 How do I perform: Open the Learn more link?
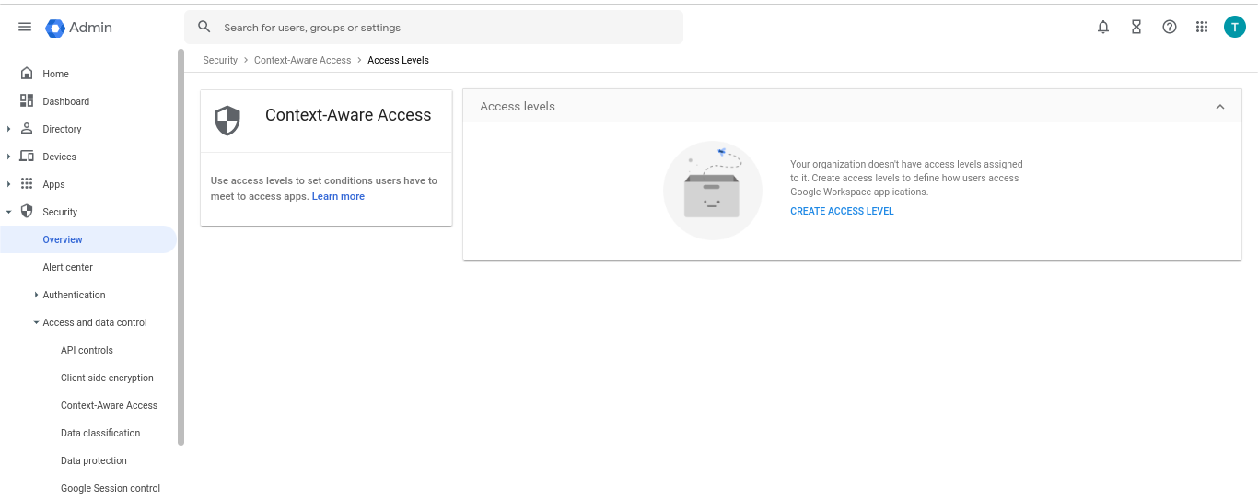point(338,196)
